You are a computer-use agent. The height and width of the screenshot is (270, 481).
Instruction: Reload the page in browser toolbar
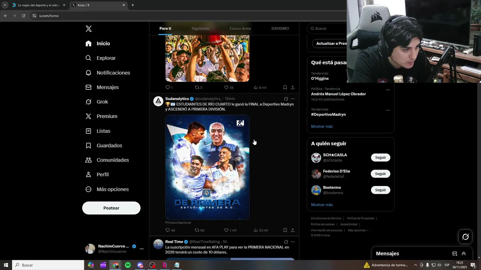(x=23, y=16)
